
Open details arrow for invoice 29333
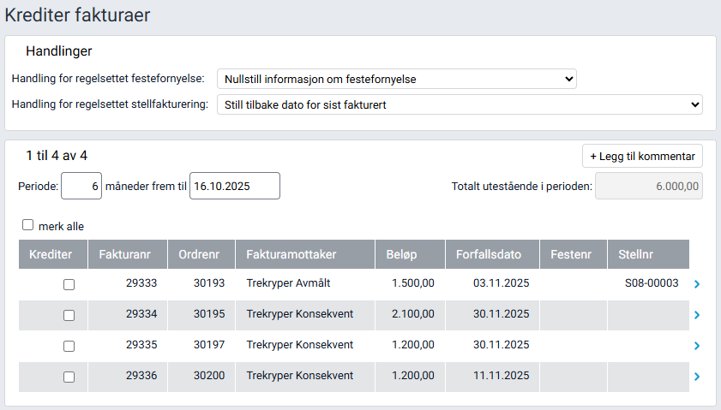(x=697, y=284)
